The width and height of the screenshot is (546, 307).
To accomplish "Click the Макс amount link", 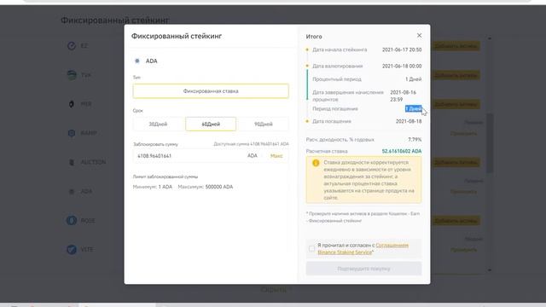I will (x=276, y=156).
